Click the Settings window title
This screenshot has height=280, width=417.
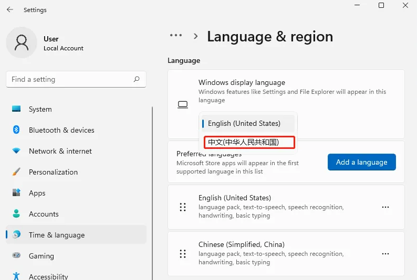[x=35, y=10]
